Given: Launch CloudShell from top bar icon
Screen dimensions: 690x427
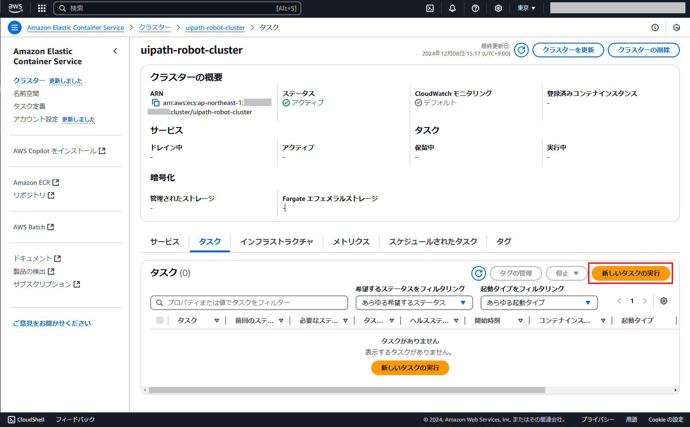Looking at the screenshot, I should click(430, 8).
